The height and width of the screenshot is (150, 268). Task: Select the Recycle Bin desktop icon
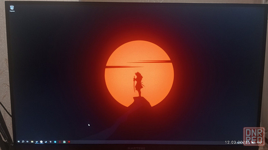(12, 8)
